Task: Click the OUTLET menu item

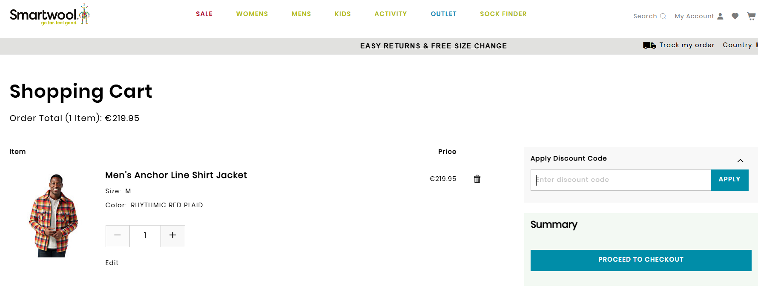Action: 443,14
